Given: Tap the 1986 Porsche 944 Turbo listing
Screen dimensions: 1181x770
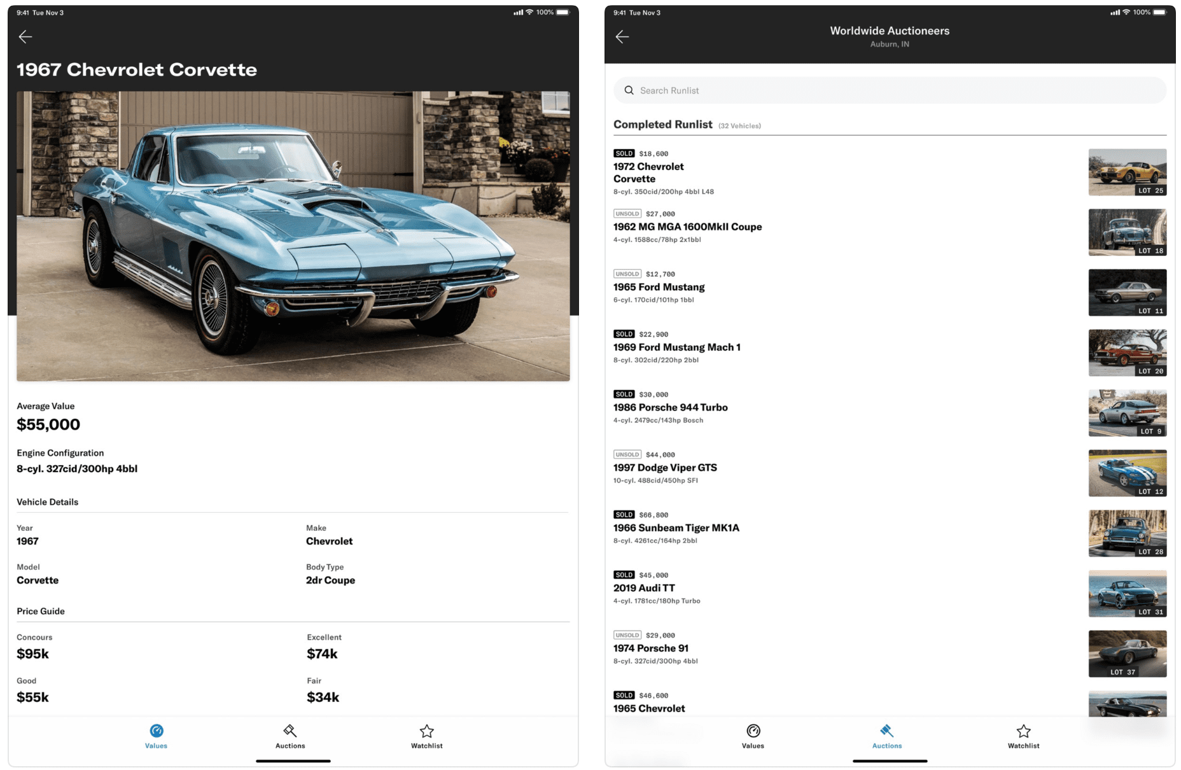Looking at the screenshot, I should coord(669,407).
